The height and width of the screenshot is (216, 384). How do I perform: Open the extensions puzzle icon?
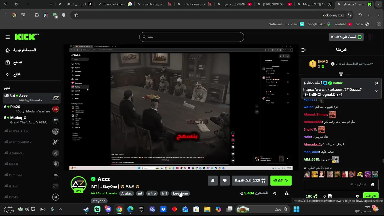(x=37, y=15)
